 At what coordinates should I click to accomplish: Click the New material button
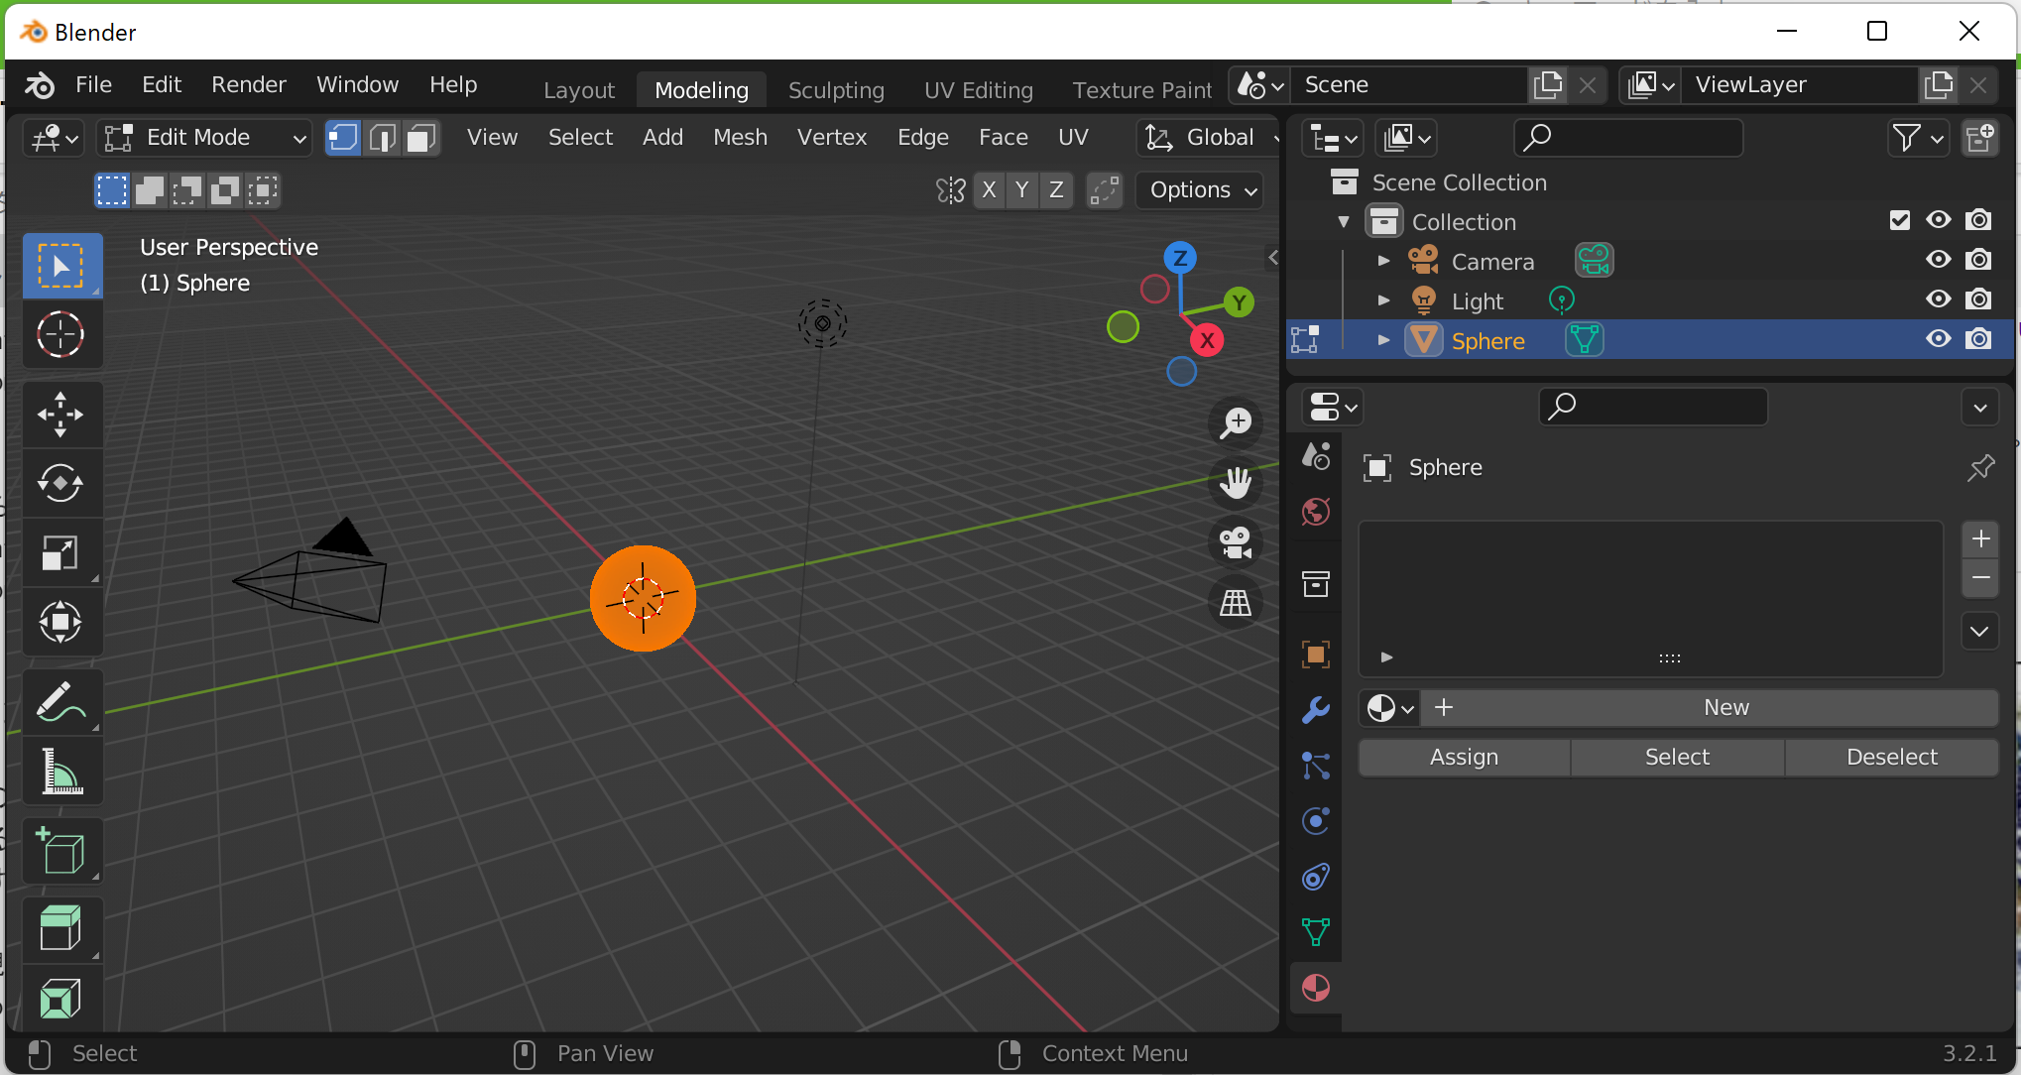(x=1724, y=707)
